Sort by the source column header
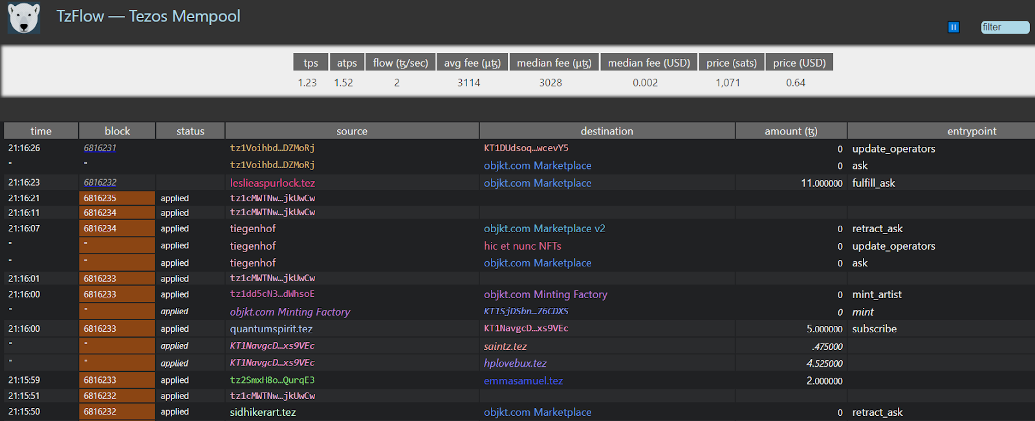Viewport: 1035px width, 421px height. click(x=352, y=131)
